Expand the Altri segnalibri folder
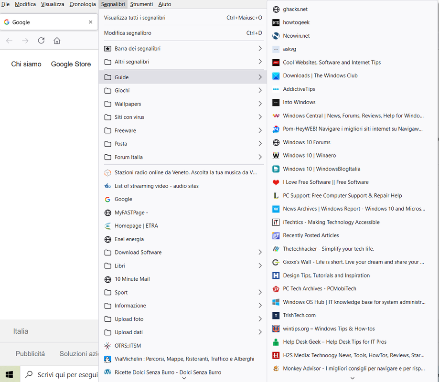 (x=183, y=62)
